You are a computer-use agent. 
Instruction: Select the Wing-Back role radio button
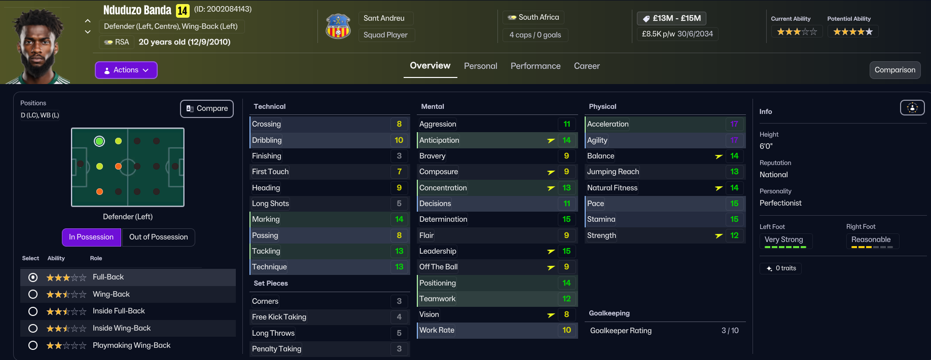coord(33,294)
